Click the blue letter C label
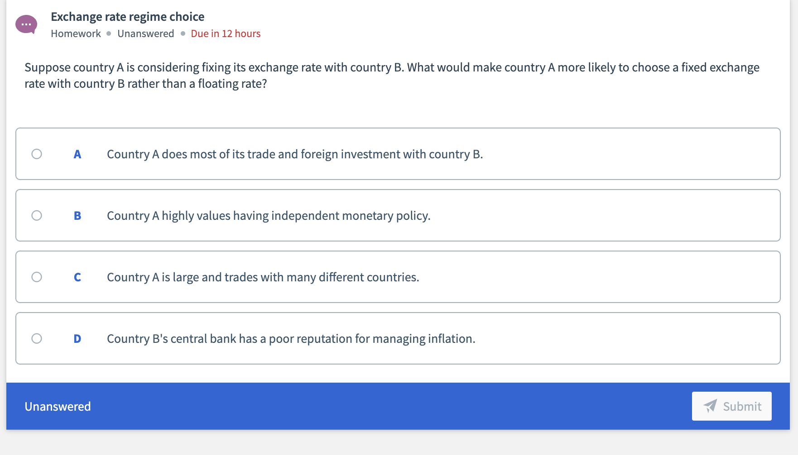Viewport: 798px width, 455px height. [x=77, y=277]
